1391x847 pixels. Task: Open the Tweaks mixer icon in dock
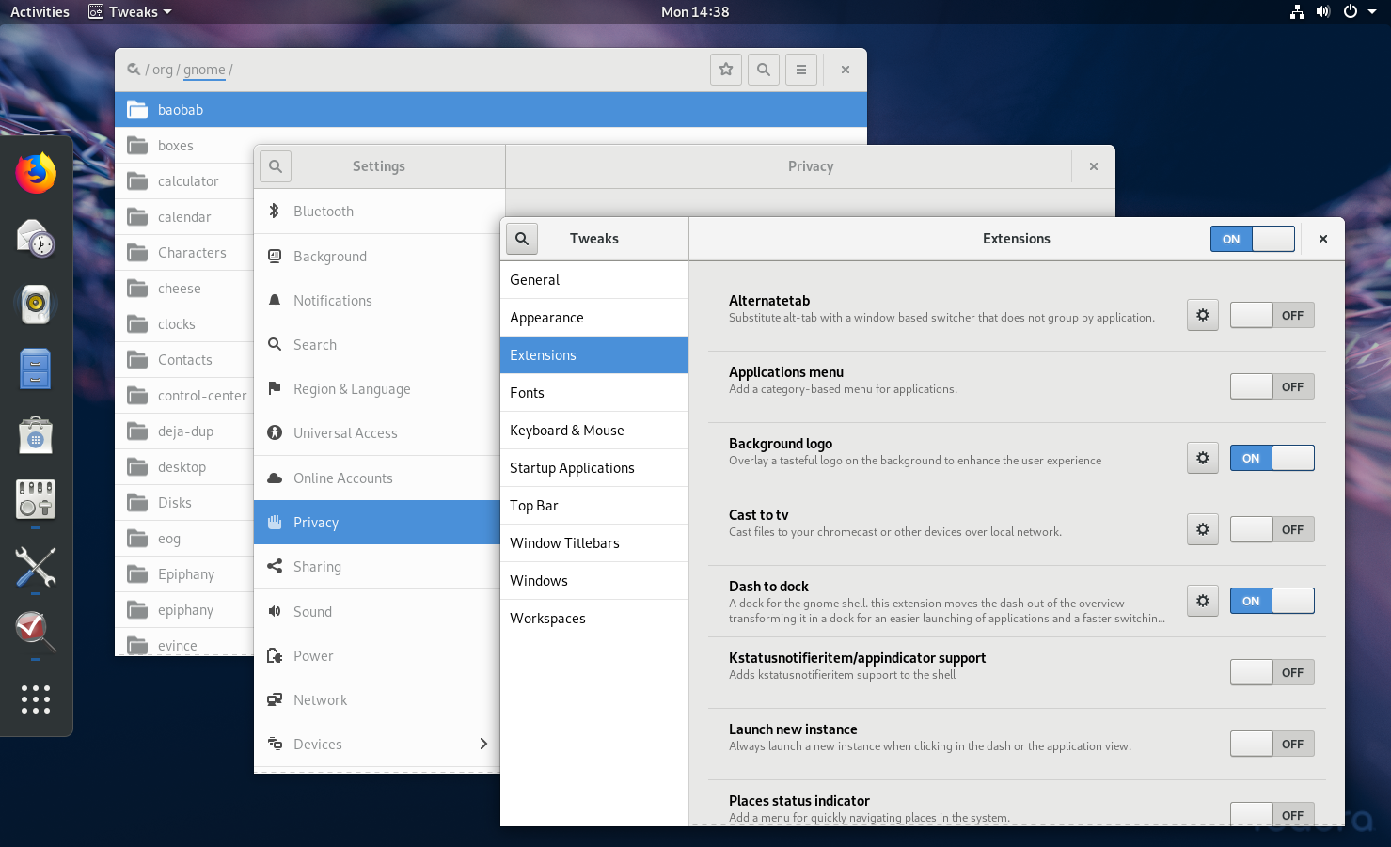(x=36, y=499)
